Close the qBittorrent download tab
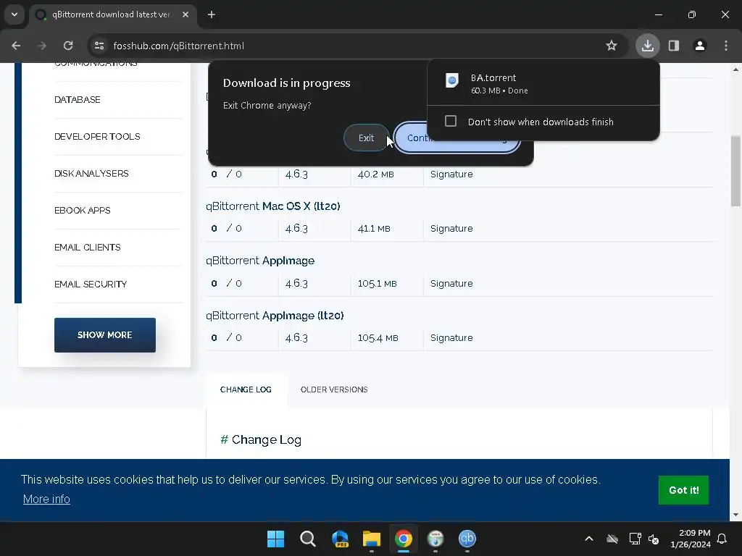 (185, 14)
